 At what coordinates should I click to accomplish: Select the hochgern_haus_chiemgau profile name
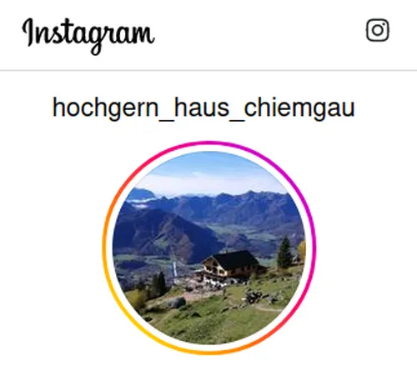(203, 108)
